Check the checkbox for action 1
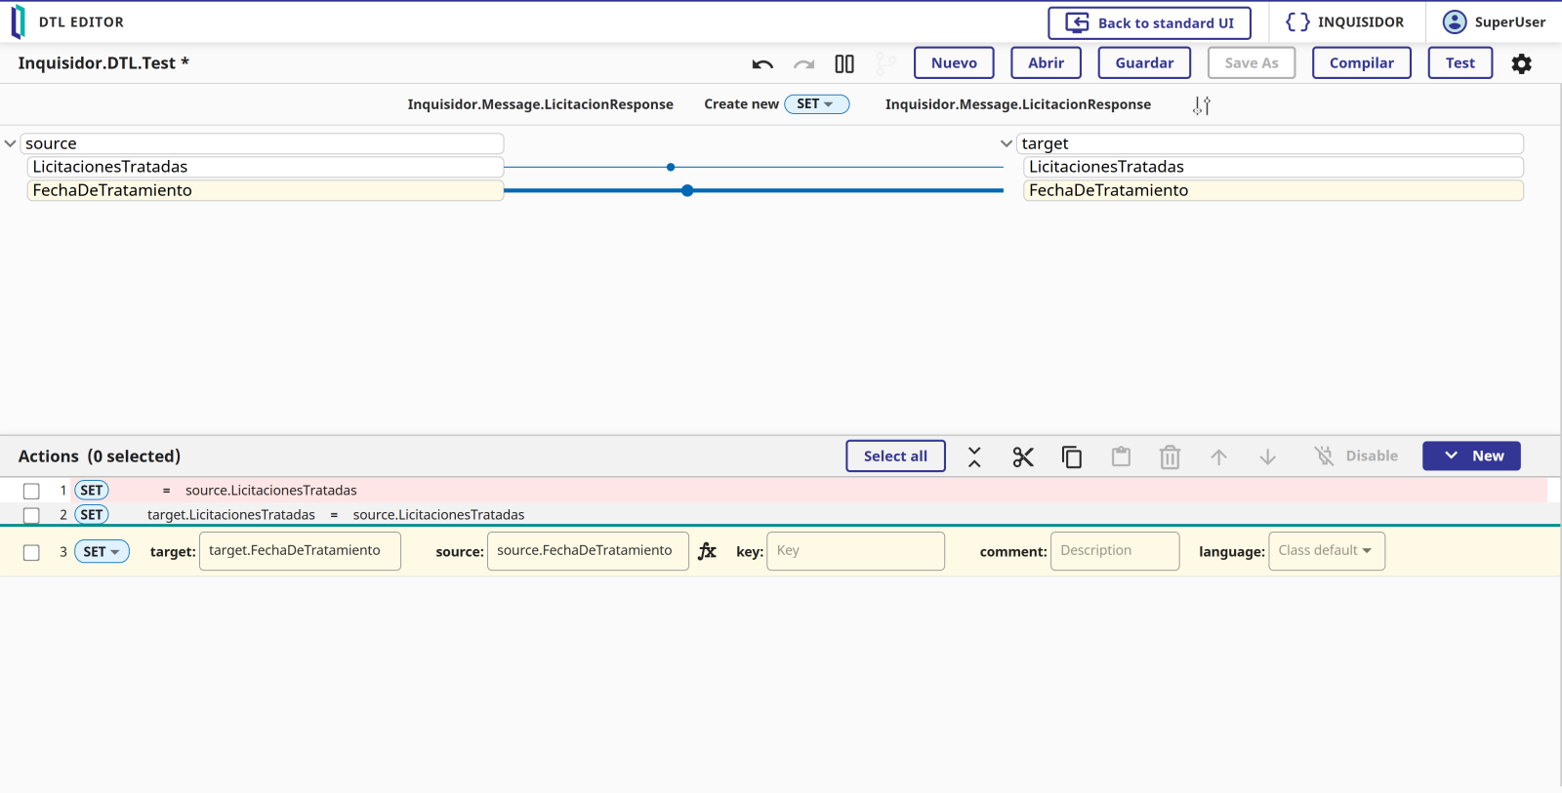This screenshot has width=1562, height=793. point(31,492)
